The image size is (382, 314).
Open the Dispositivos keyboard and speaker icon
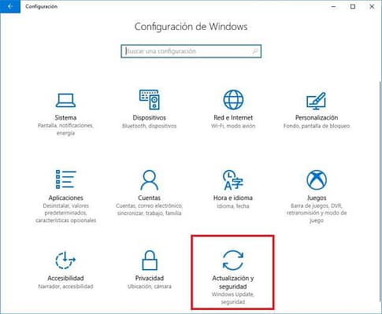pos(149,100)
